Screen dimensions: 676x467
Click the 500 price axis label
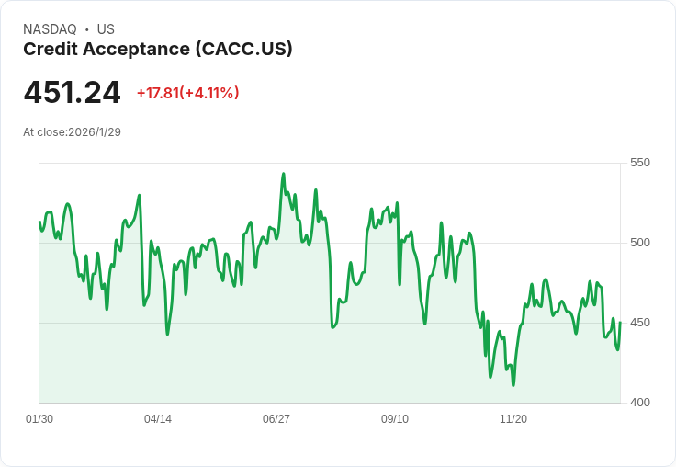(640, 243)
